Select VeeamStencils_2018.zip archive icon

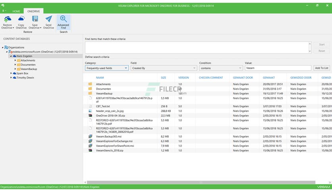(90, 150)
